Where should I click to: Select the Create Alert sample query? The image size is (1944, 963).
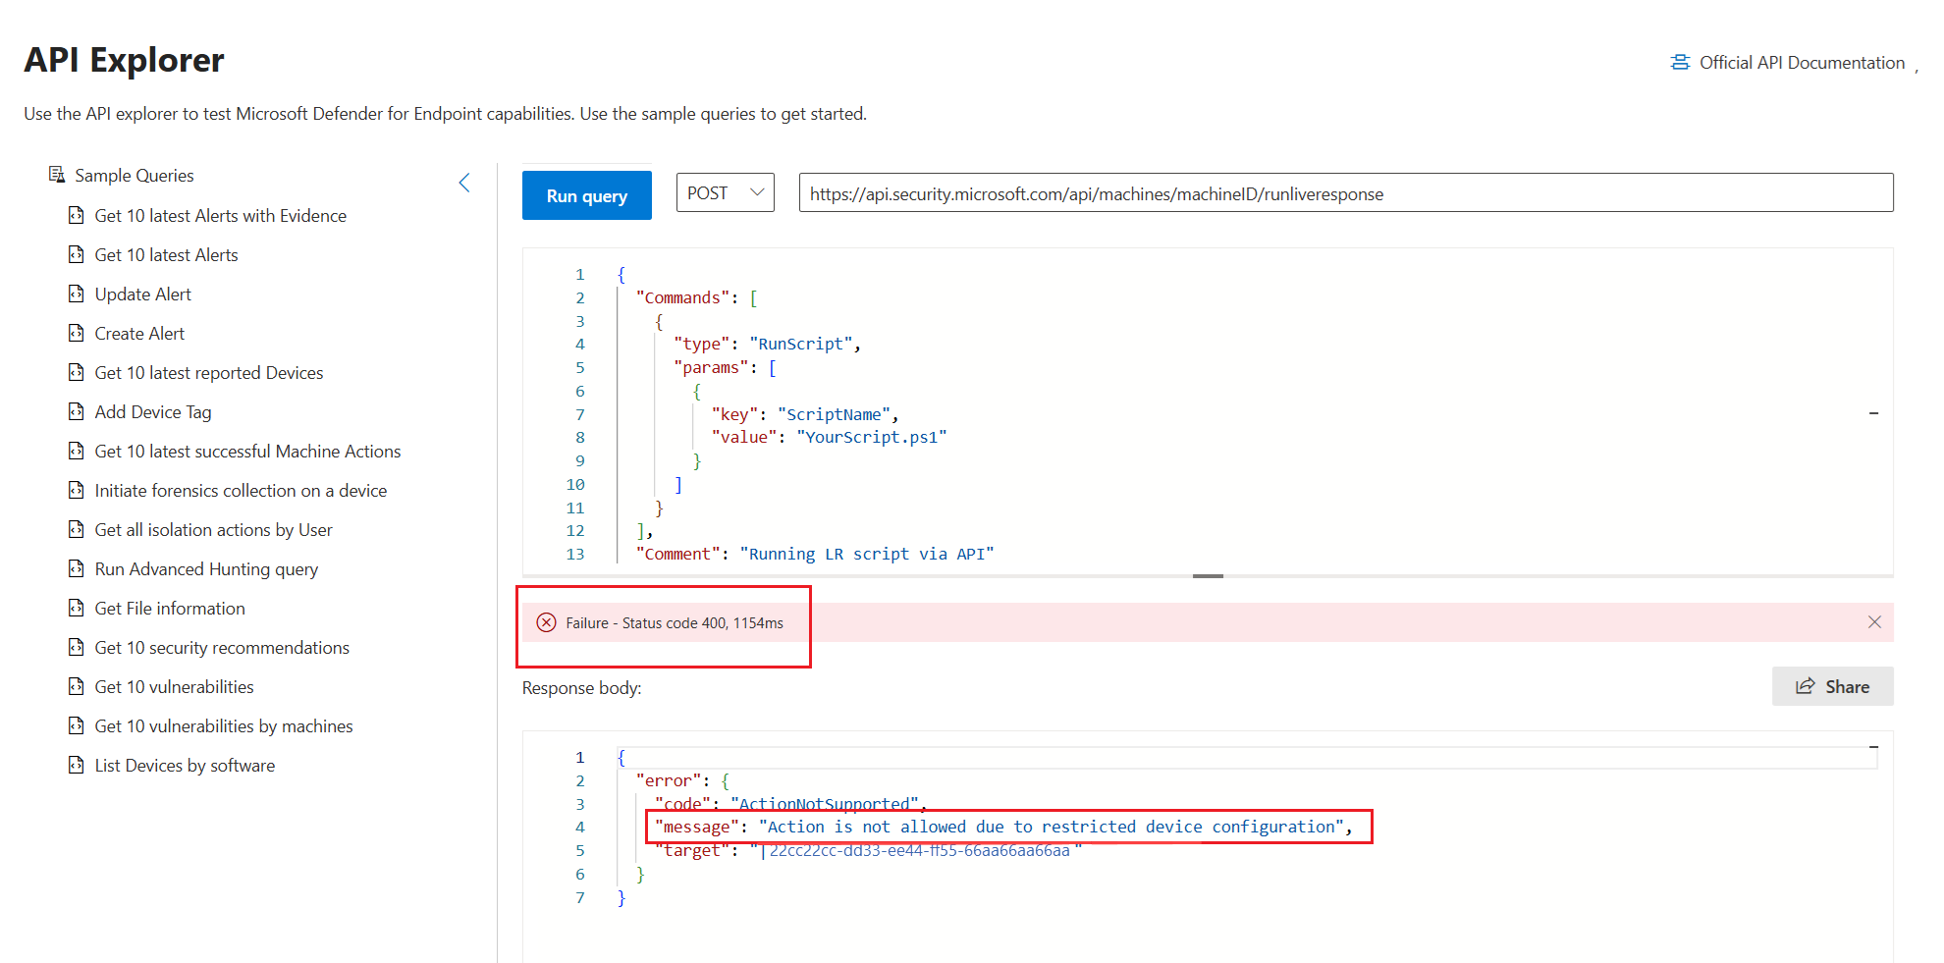pyautogui.click(x=139, y=334)
